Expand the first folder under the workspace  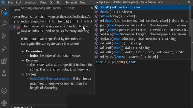tap(14, 22)
